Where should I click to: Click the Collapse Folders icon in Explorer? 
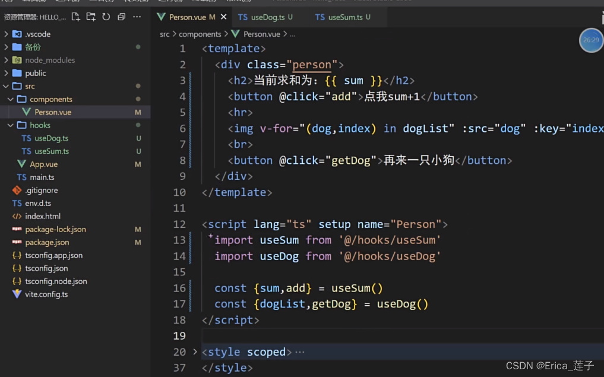point(120,18)
